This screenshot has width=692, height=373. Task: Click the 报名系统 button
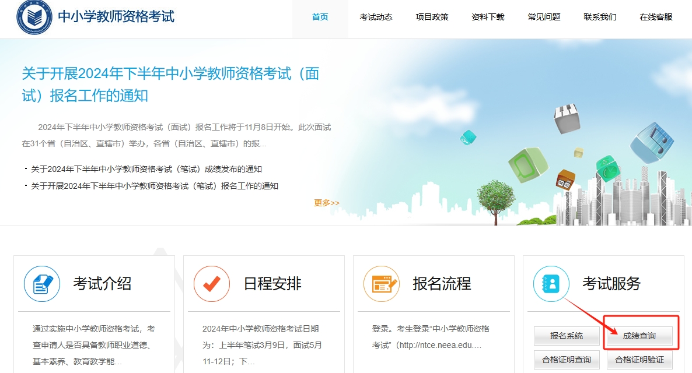click(567, 336)
